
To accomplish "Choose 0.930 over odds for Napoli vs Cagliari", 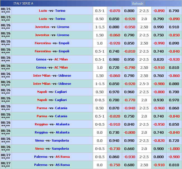I will (159, 100).
